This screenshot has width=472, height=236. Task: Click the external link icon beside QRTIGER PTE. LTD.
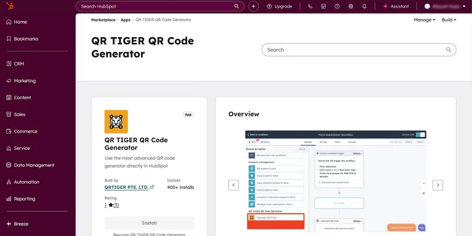click(152, 187)
